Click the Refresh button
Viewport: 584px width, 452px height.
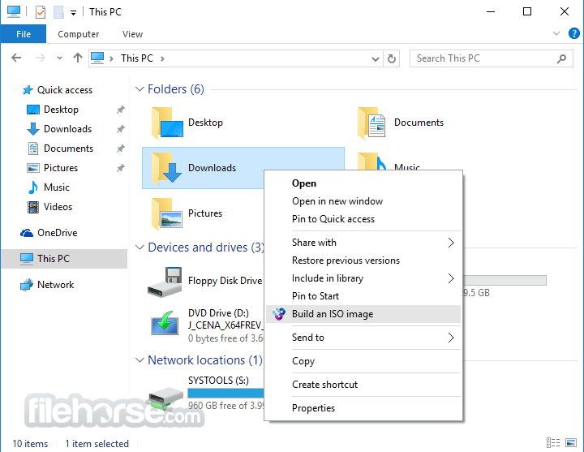pyautogui.click(x=392, y=59)
